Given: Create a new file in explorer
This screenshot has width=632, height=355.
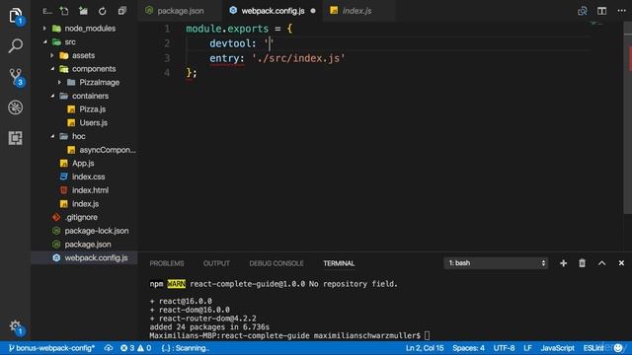Looking at the screenshot, I should [x=63, y=11].
